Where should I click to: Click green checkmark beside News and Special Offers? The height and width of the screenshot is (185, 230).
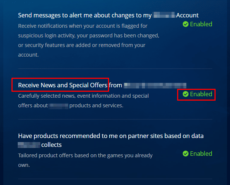[186, 94]
